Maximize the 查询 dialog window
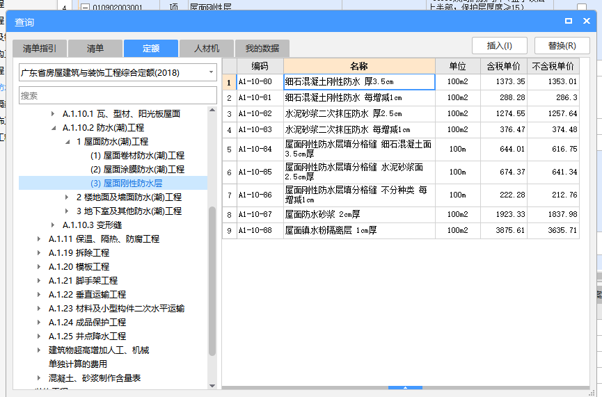 pos(569,21)
